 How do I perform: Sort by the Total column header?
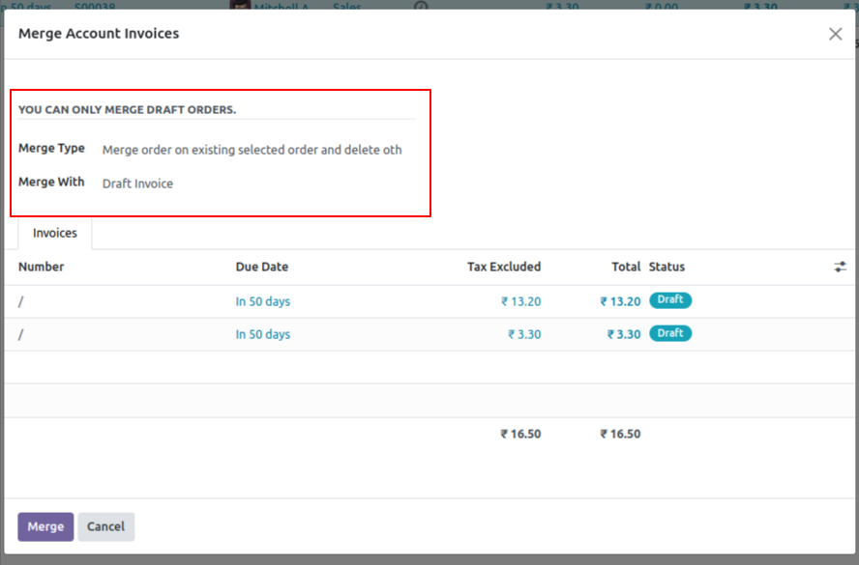[625, 267]
